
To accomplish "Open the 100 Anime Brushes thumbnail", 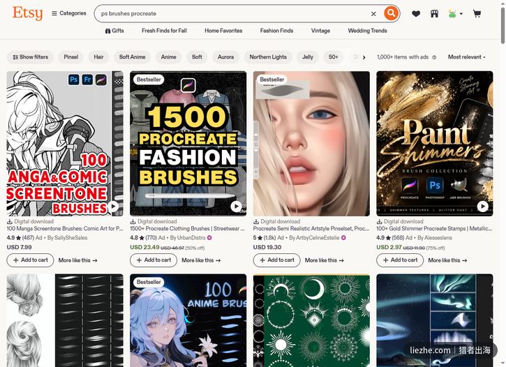I will [188, 320].
